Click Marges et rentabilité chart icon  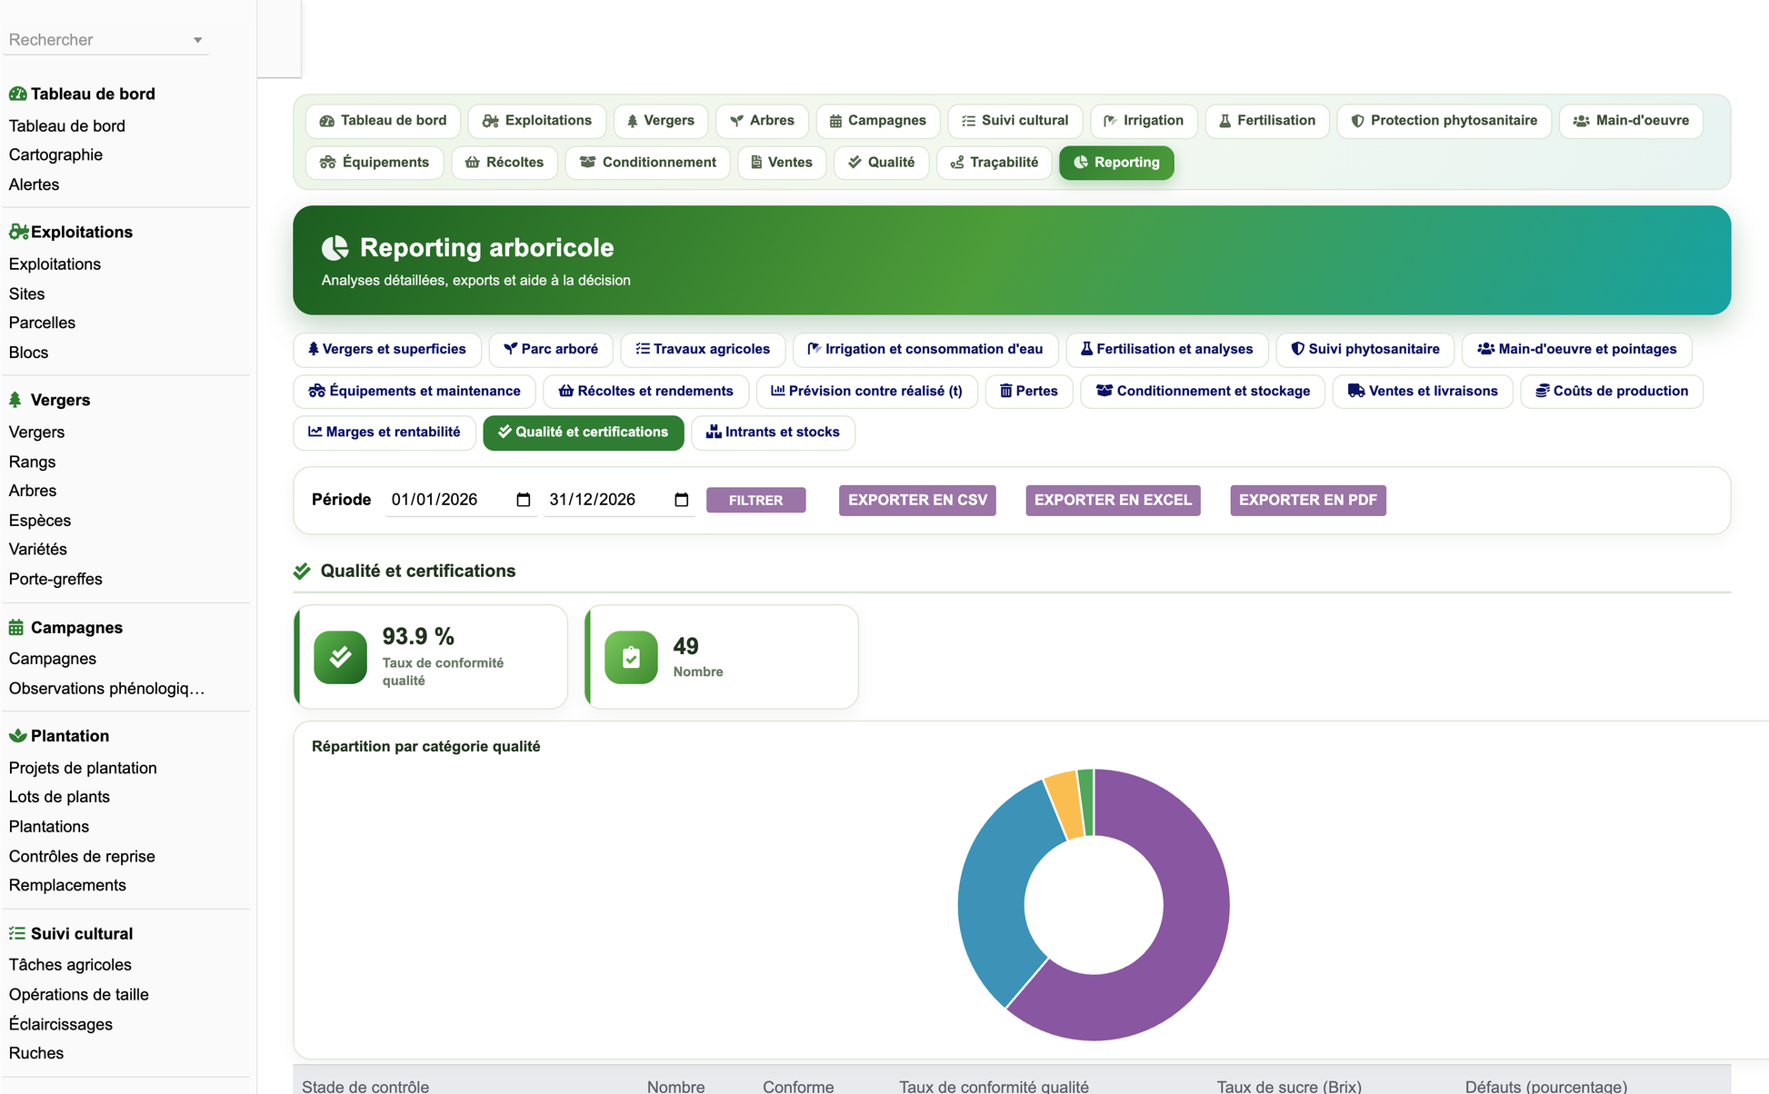pos(315,432)
